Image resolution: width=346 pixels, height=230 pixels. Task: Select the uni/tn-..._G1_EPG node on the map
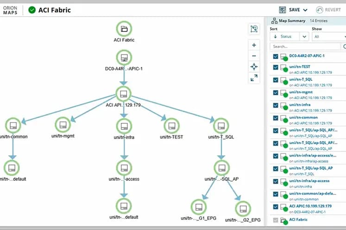click(x=199, y=207)
